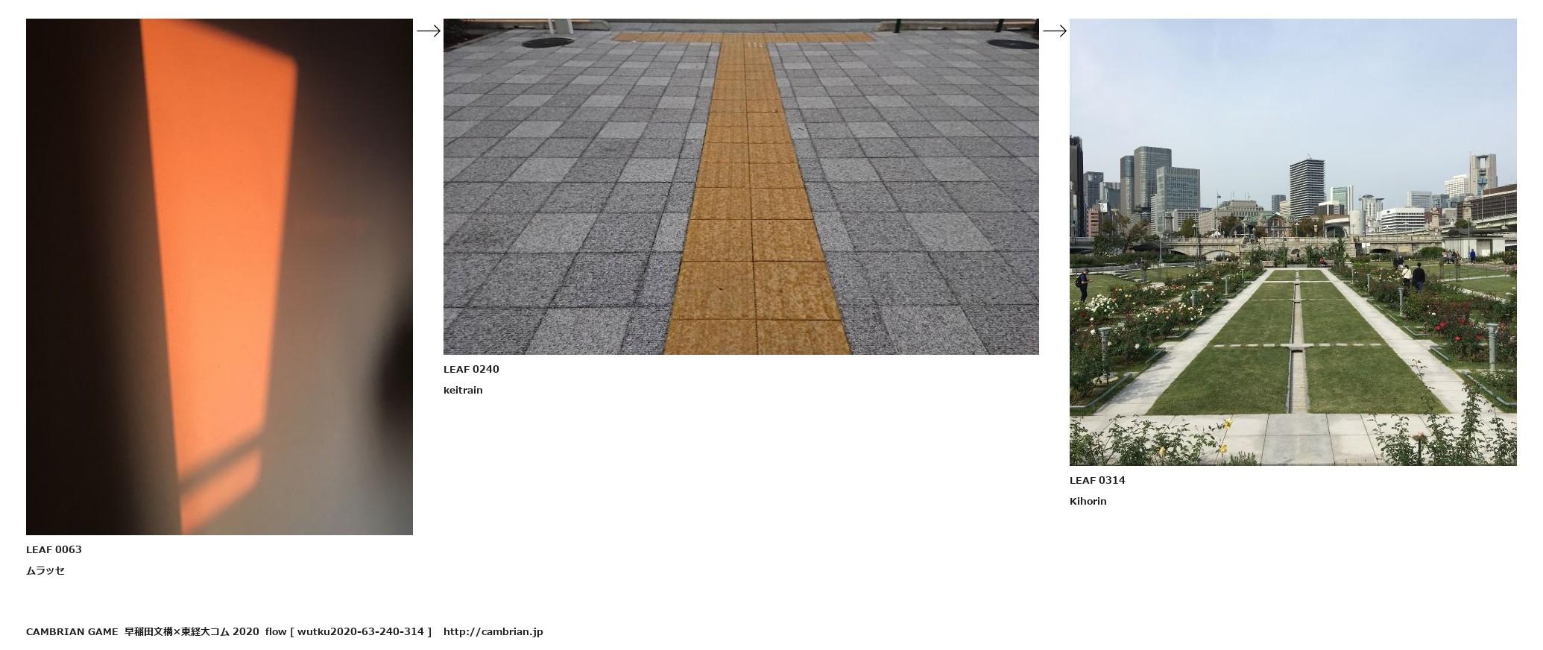Click the left manhole cover in paving photo
The image size is (1543, 650).
click(547, 42)
